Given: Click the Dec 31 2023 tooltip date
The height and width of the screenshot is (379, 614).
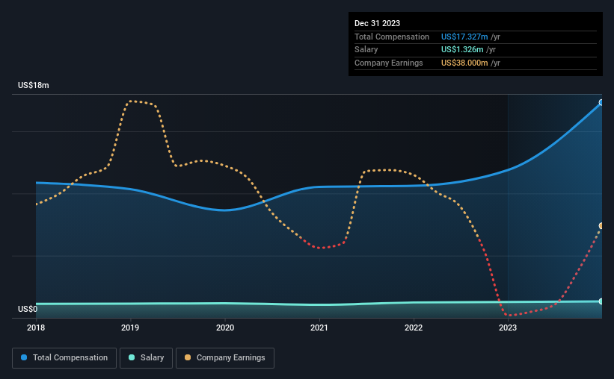Looking at the screenshot, I should [377, 23].
